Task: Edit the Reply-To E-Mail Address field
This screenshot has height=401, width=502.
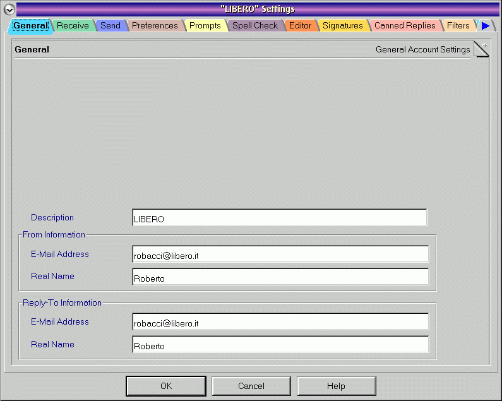Action: click(x=280, y=321)
